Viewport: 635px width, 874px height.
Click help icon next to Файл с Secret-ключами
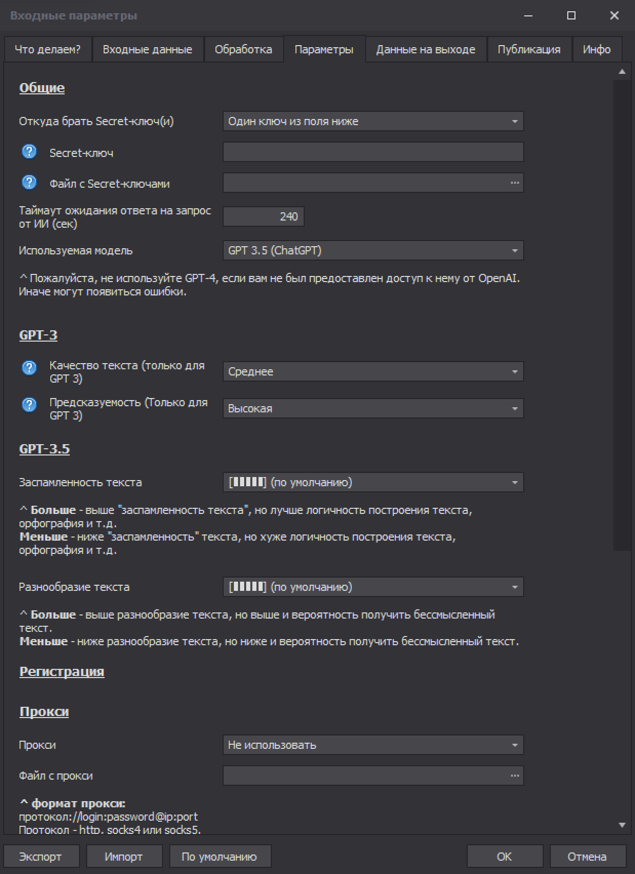pos(29,183)
